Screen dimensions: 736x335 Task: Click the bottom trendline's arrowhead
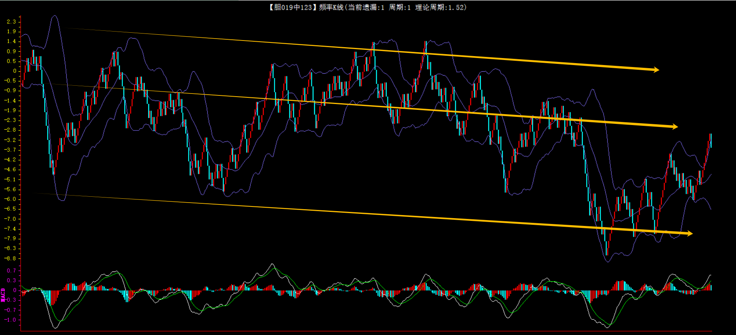pos(689,233)
